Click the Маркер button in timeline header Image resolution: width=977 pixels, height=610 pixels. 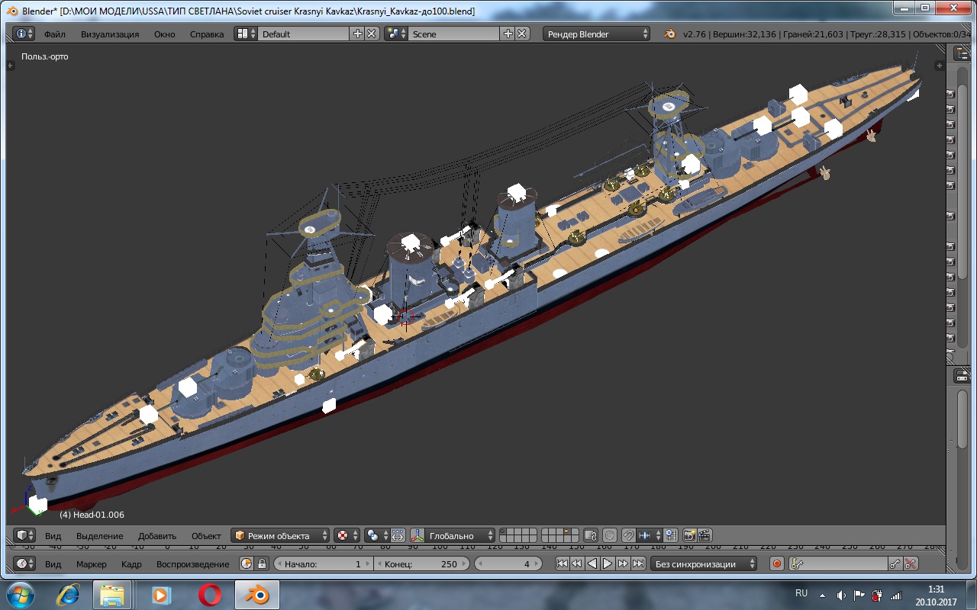(92, 564)
